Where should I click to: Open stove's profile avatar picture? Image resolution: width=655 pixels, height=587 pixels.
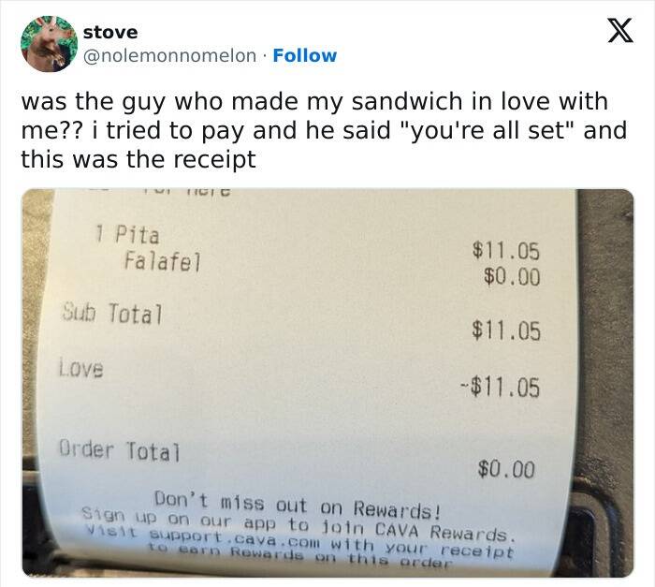pyautogui.click(x=46, y=44)
